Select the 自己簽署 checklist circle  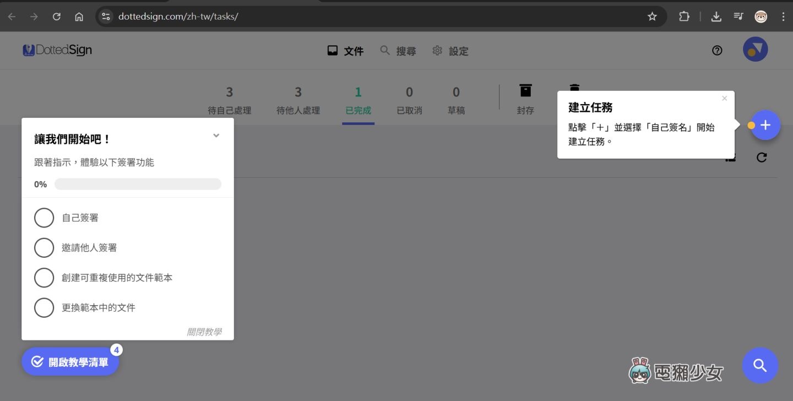point(44,218)
